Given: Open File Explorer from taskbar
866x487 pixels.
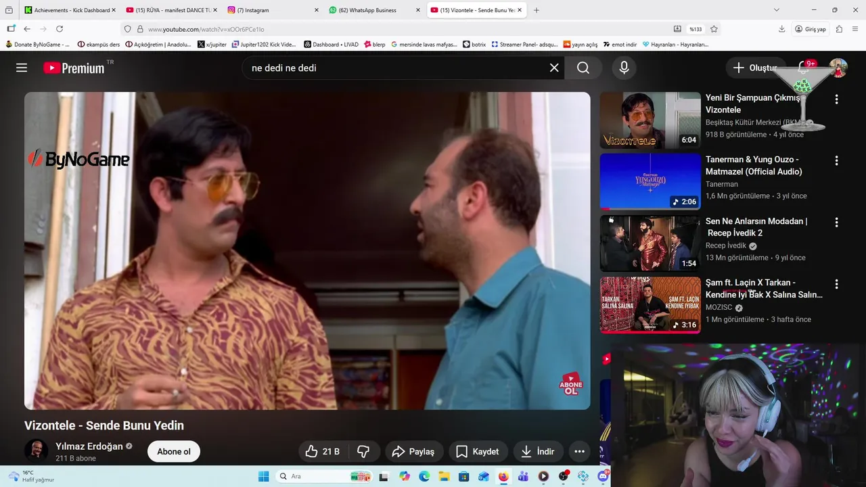Looking at the screenshot, I should pos(444,476).
